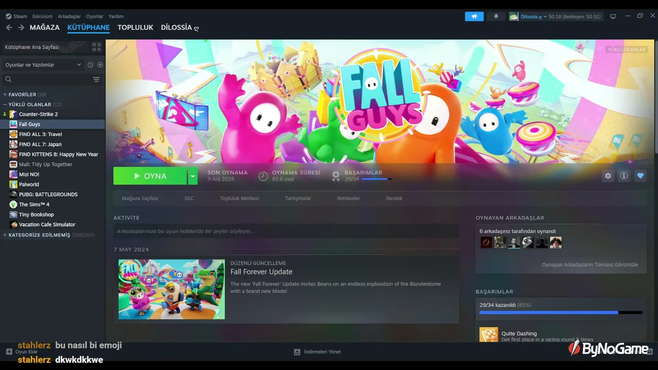The width and height of the screenshot is (658, 370).
Task: Open the Rehberler link
Action: [349, 198]
